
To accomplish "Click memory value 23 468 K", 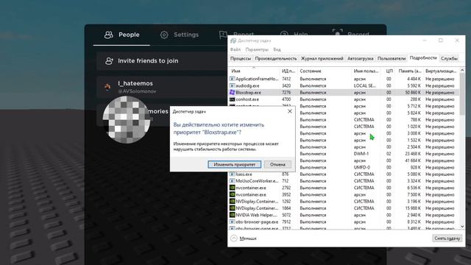I will pos(413,154).
